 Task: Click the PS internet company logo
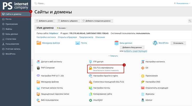coord(15,6)
